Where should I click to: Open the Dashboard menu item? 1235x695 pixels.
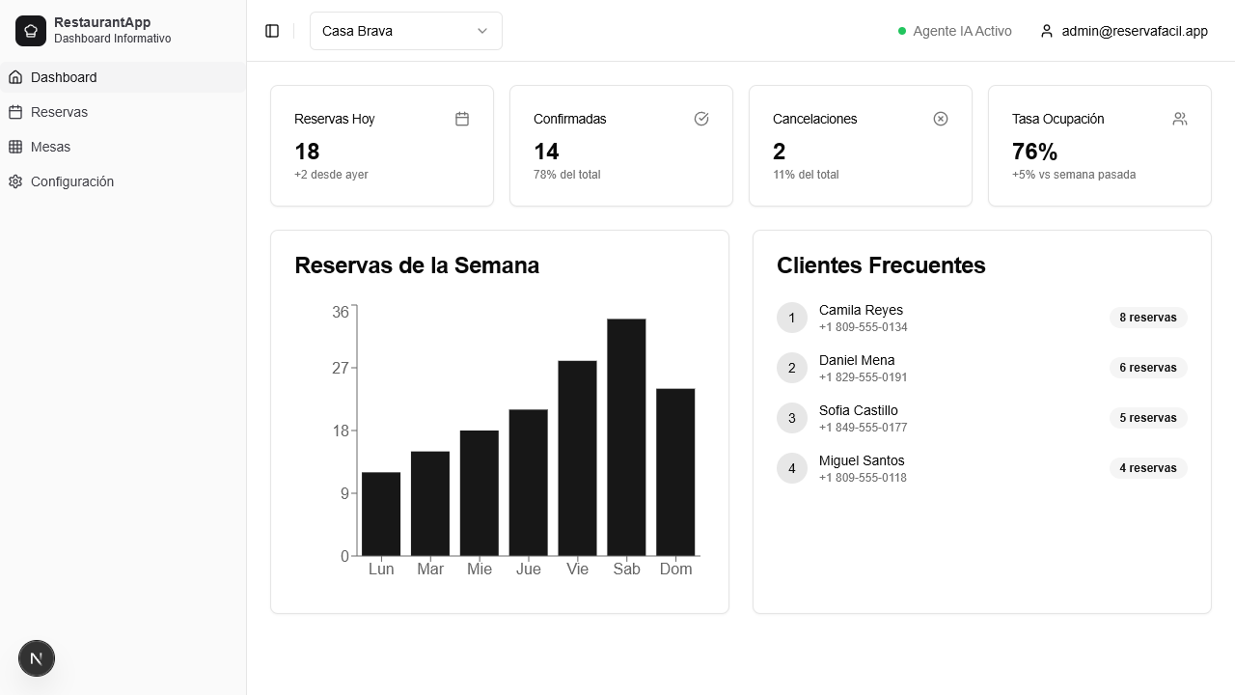[123, 77]
